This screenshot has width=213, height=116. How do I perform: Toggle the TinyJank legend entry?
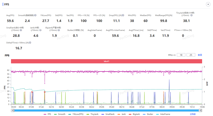(92, 114)
